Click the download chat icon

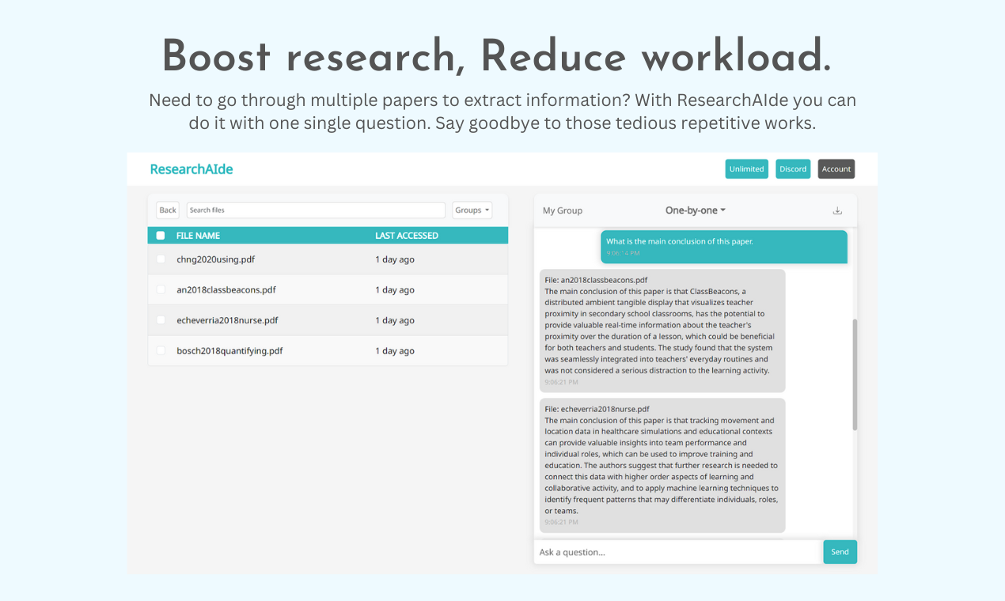pyautogui.click(x=837, y=210)
